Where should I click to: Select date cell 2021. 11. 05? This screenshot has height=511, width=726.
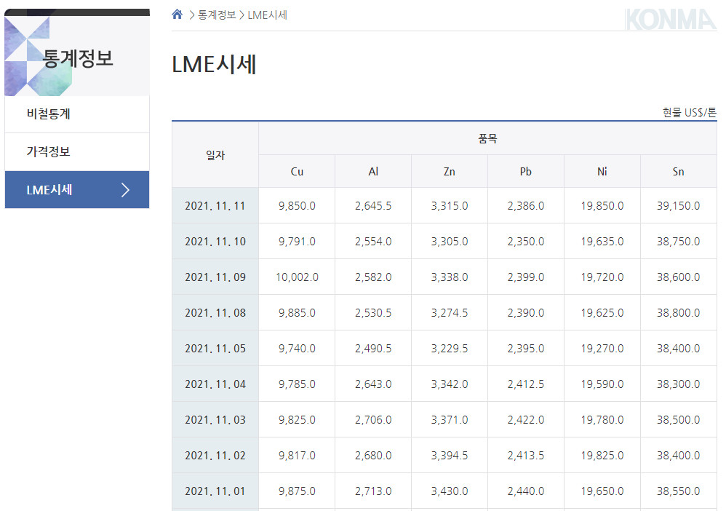coord(215,349)
